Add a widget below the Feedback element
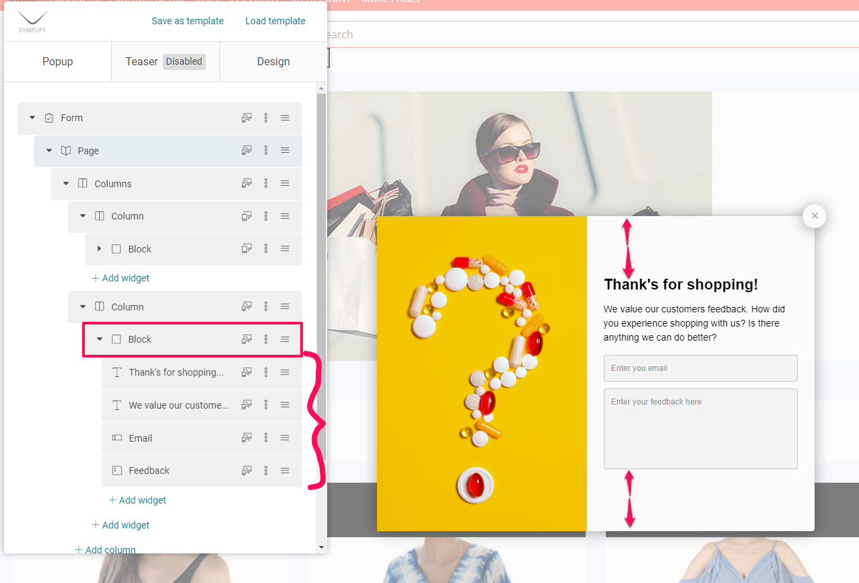Viewport: 859px width, 583px height. [137, 500]
